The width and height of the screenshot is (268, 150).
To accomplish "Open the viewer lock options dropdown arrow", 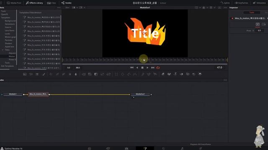I will pos(207,7).
